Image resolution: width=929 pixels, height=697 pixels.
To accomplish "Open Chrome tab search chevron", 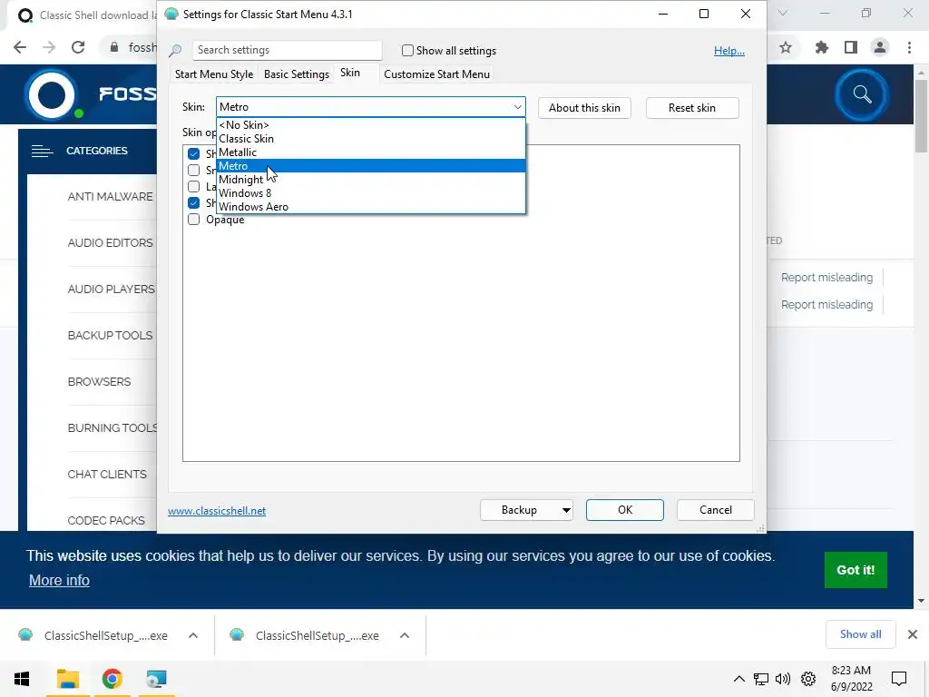I will (783, 13).
